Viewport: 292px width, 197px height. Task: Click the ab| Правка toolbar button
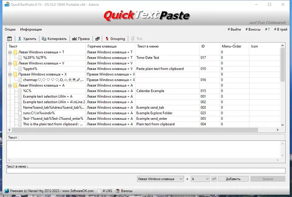pyautogui.click(x=81, y=39)
